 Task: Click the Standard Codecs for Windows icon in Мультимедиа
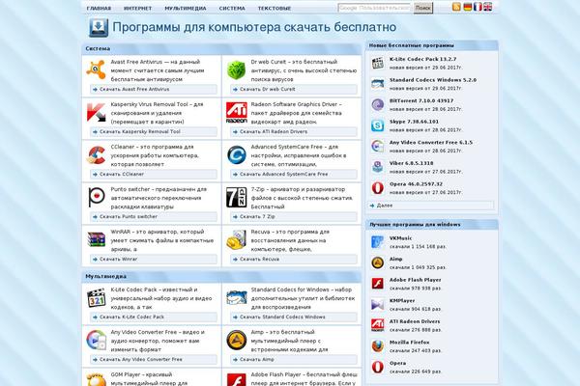point(237,298)
